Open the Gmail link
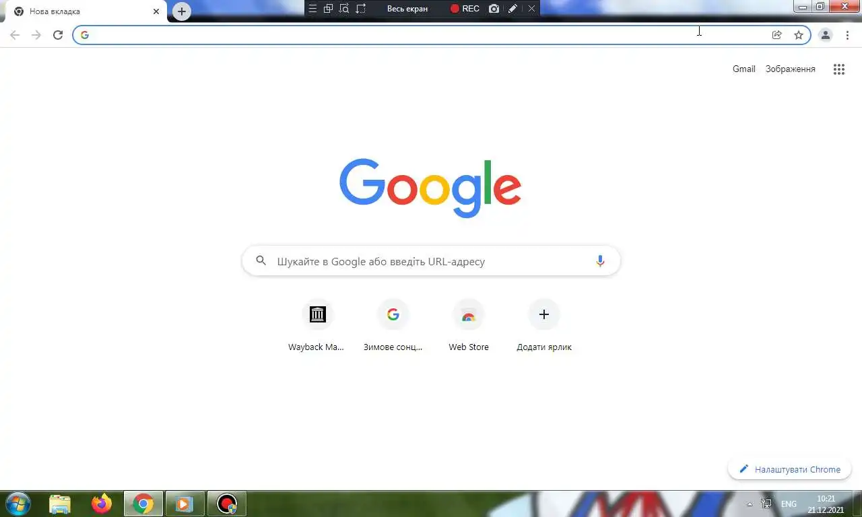 point(744,69)
